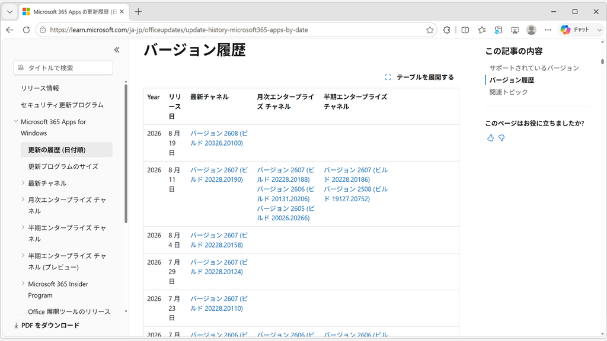Click the page vertical scrollbar

click(602, 61)
